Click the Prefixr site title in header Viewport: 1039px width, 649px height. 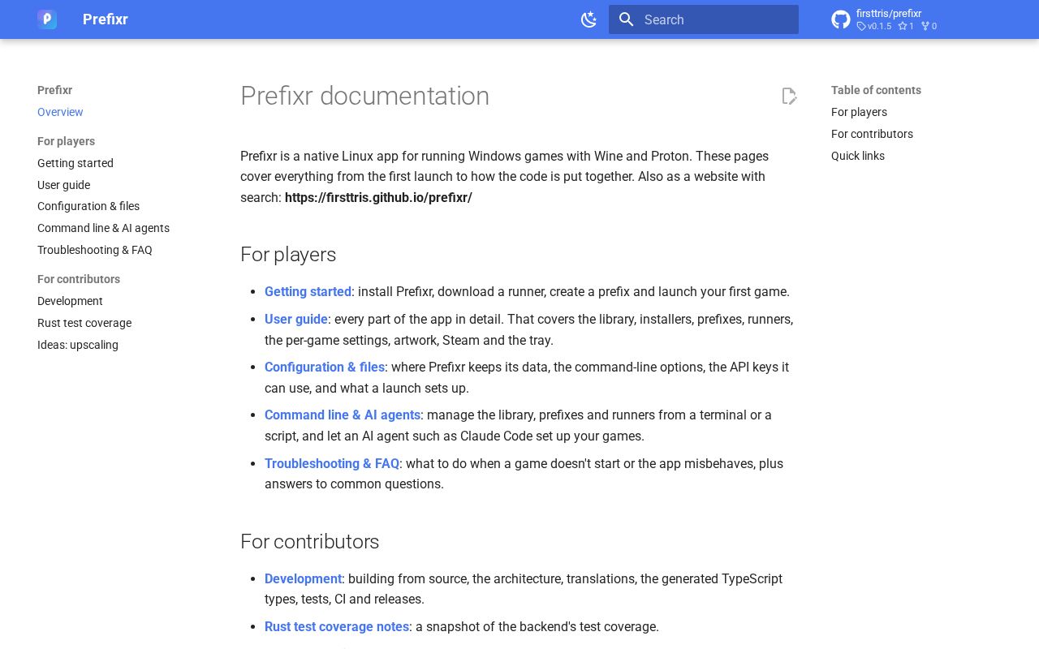point(106,19)
